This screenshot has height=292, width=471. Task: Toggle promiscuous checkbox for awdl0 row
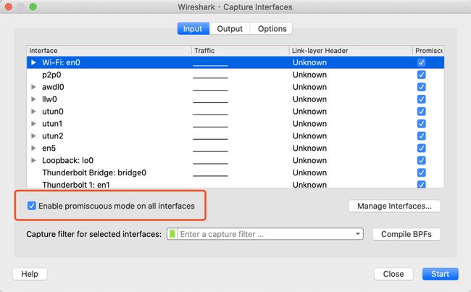coord(421,87)
